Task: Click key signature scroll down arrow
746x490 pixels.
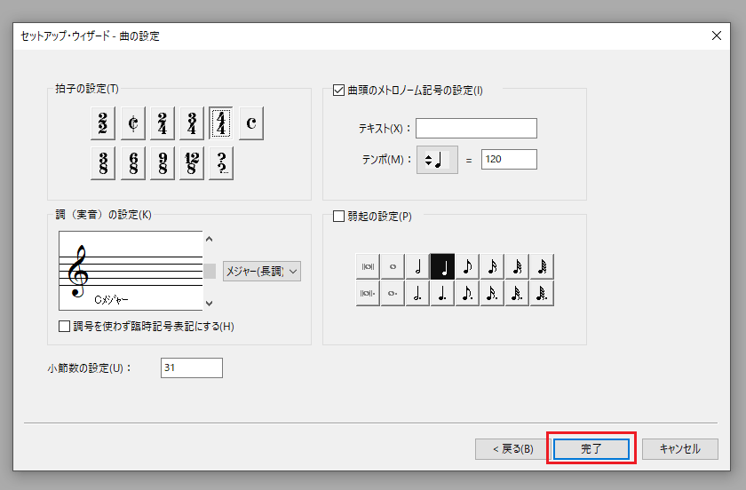Action: (x=210, y=303)
